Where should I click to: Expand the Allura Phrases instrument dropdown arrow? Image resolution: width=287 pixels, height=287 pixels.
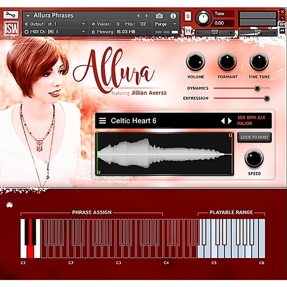(x=28, y=16)
